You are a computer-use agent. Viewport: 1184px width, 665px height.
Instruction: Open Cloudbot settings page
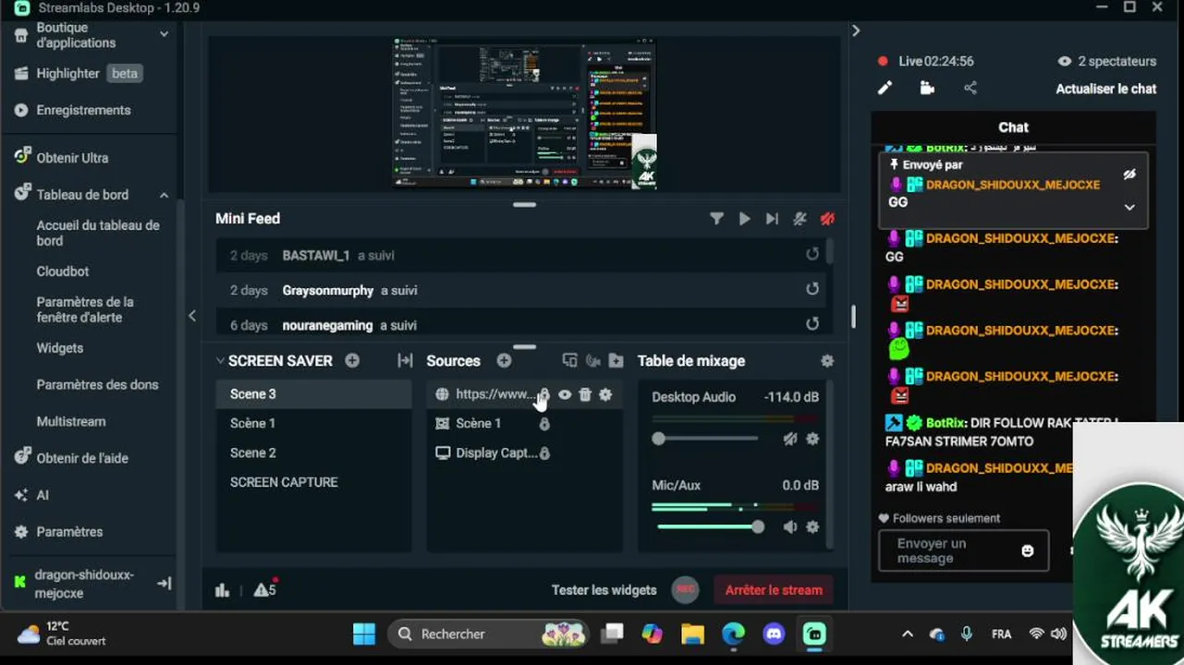tap(63, 272)
